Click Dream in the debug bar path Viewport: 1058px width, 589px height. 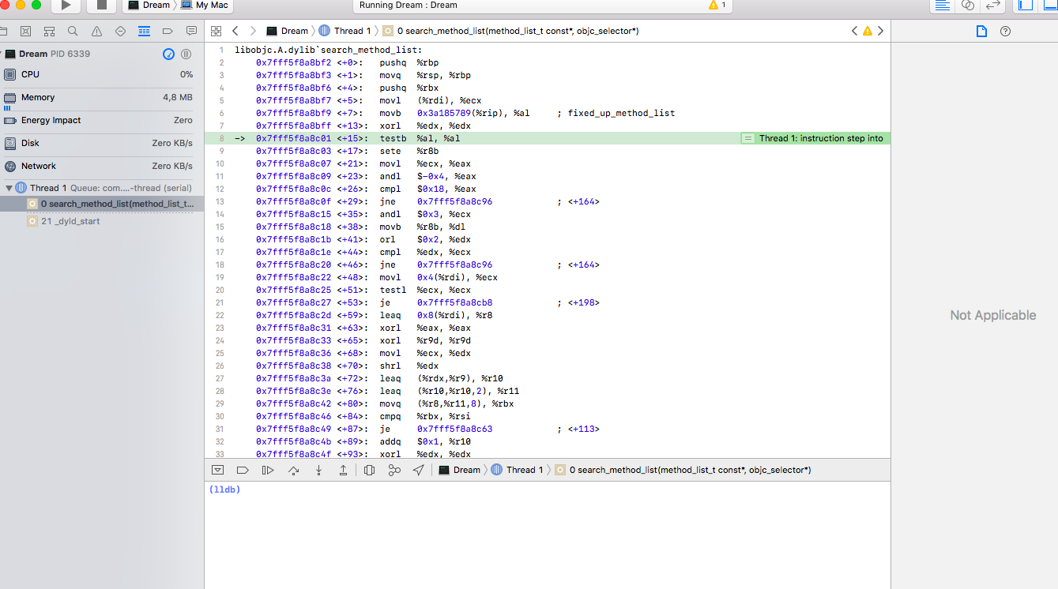point(459,470)
